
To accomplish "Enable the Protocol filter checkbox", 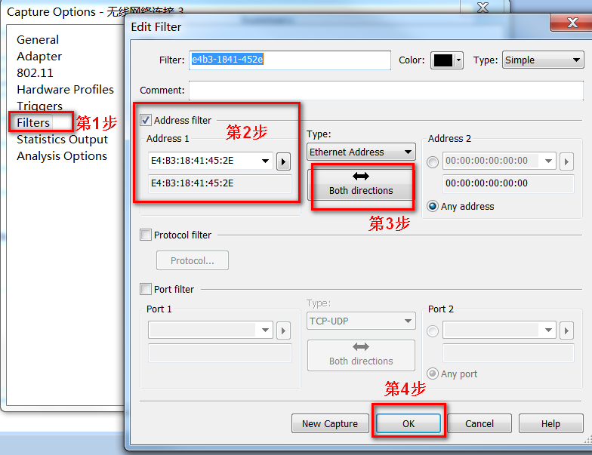I will click(146, 235).
